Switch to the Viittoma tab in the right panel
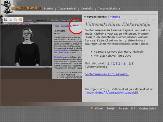 (x=115, y=17)
